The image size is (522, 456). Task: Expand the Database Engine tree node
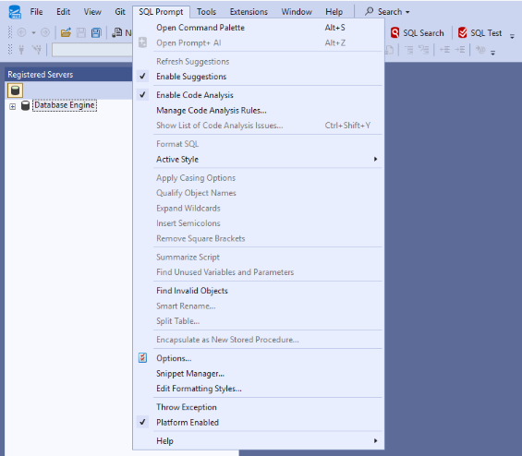pos(12,106)
